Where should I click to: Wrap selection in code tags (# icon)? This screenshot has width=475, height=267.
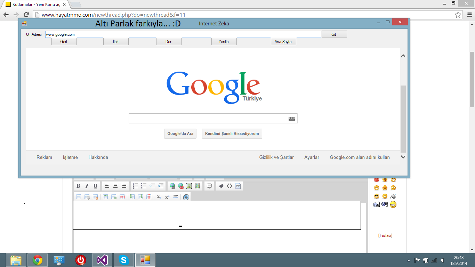coord(221,186)
